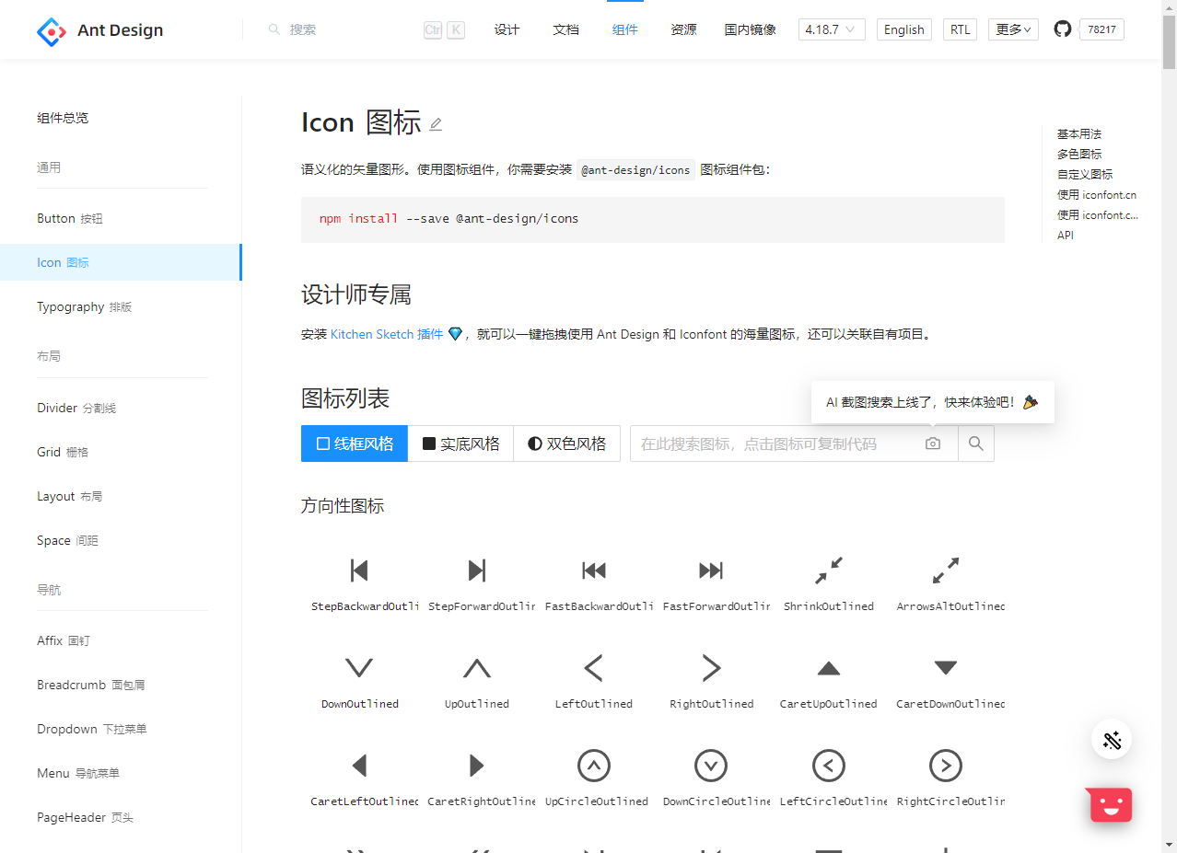Open the 设计 section in top navigation

click(x=507, y=29)
